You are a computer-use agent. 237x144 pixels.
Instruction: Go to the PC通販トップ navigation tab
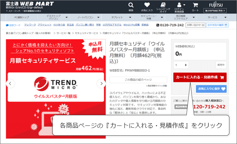pos(22,17)
